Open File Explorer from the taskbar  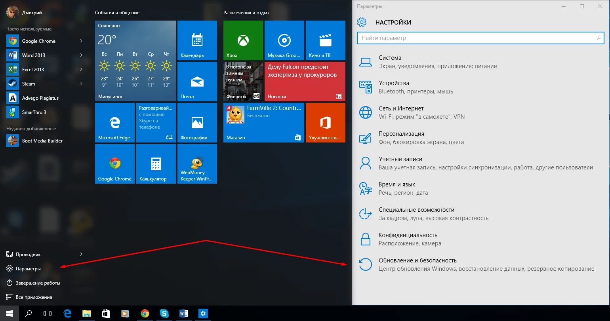click(x=87, y=313)
